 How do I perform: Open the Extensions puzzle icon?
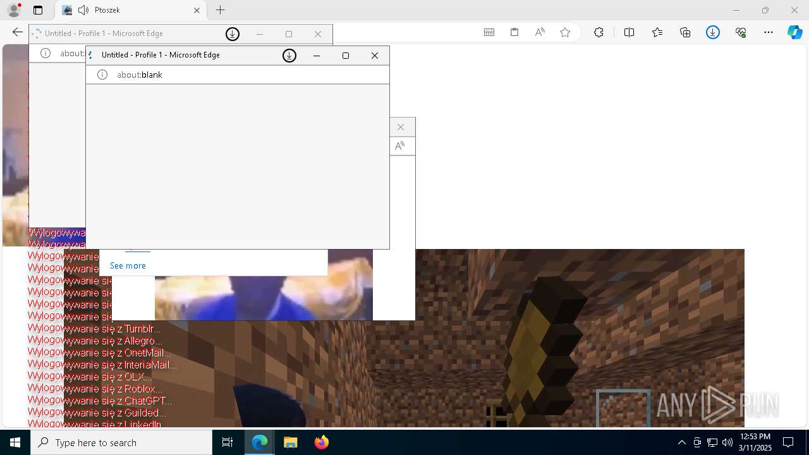(599, 32)
